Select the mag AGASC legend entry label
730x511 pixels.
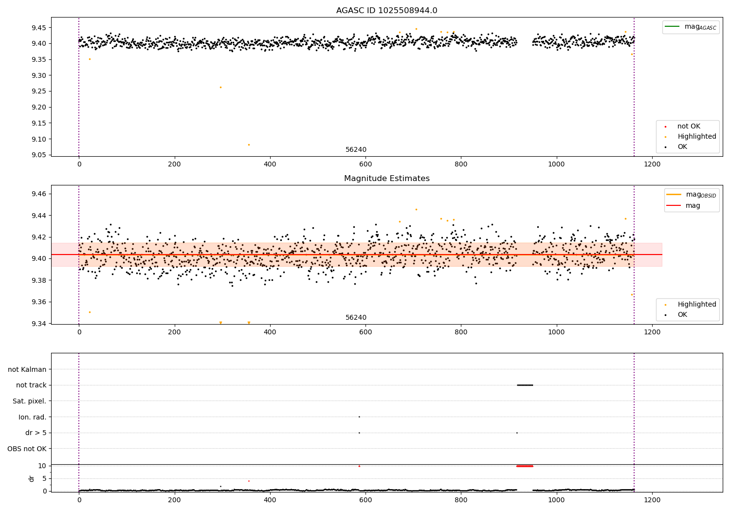click(700, 27)
